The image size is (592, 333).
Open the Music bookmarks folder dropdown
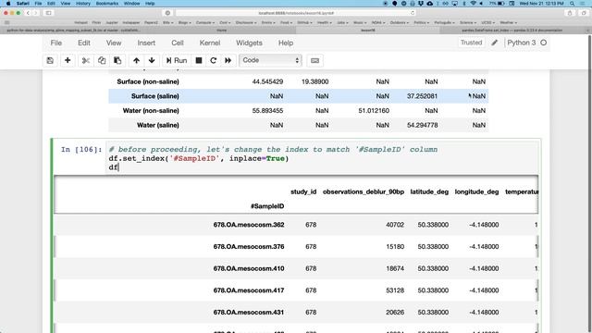pos(359,22)
